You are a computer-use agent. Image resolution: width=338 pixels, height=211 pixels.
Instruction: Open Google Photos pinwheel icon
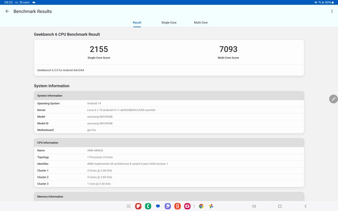211,206
